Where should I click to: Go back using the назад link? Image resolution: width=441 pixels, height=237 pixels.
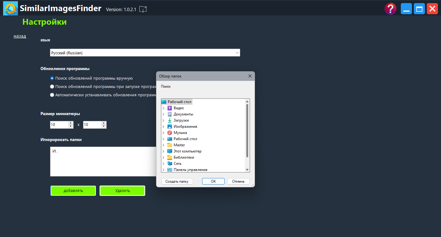coord(20,36)
